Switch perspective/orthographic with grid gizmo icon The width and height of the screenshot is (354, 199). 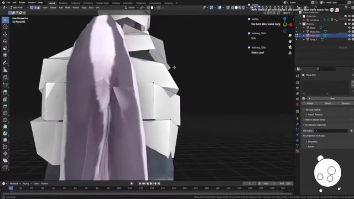(290, 53)
